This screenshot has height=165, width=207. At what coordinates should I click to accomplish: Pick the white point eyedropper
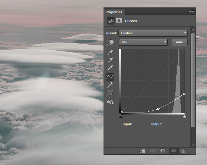point(110,68)
